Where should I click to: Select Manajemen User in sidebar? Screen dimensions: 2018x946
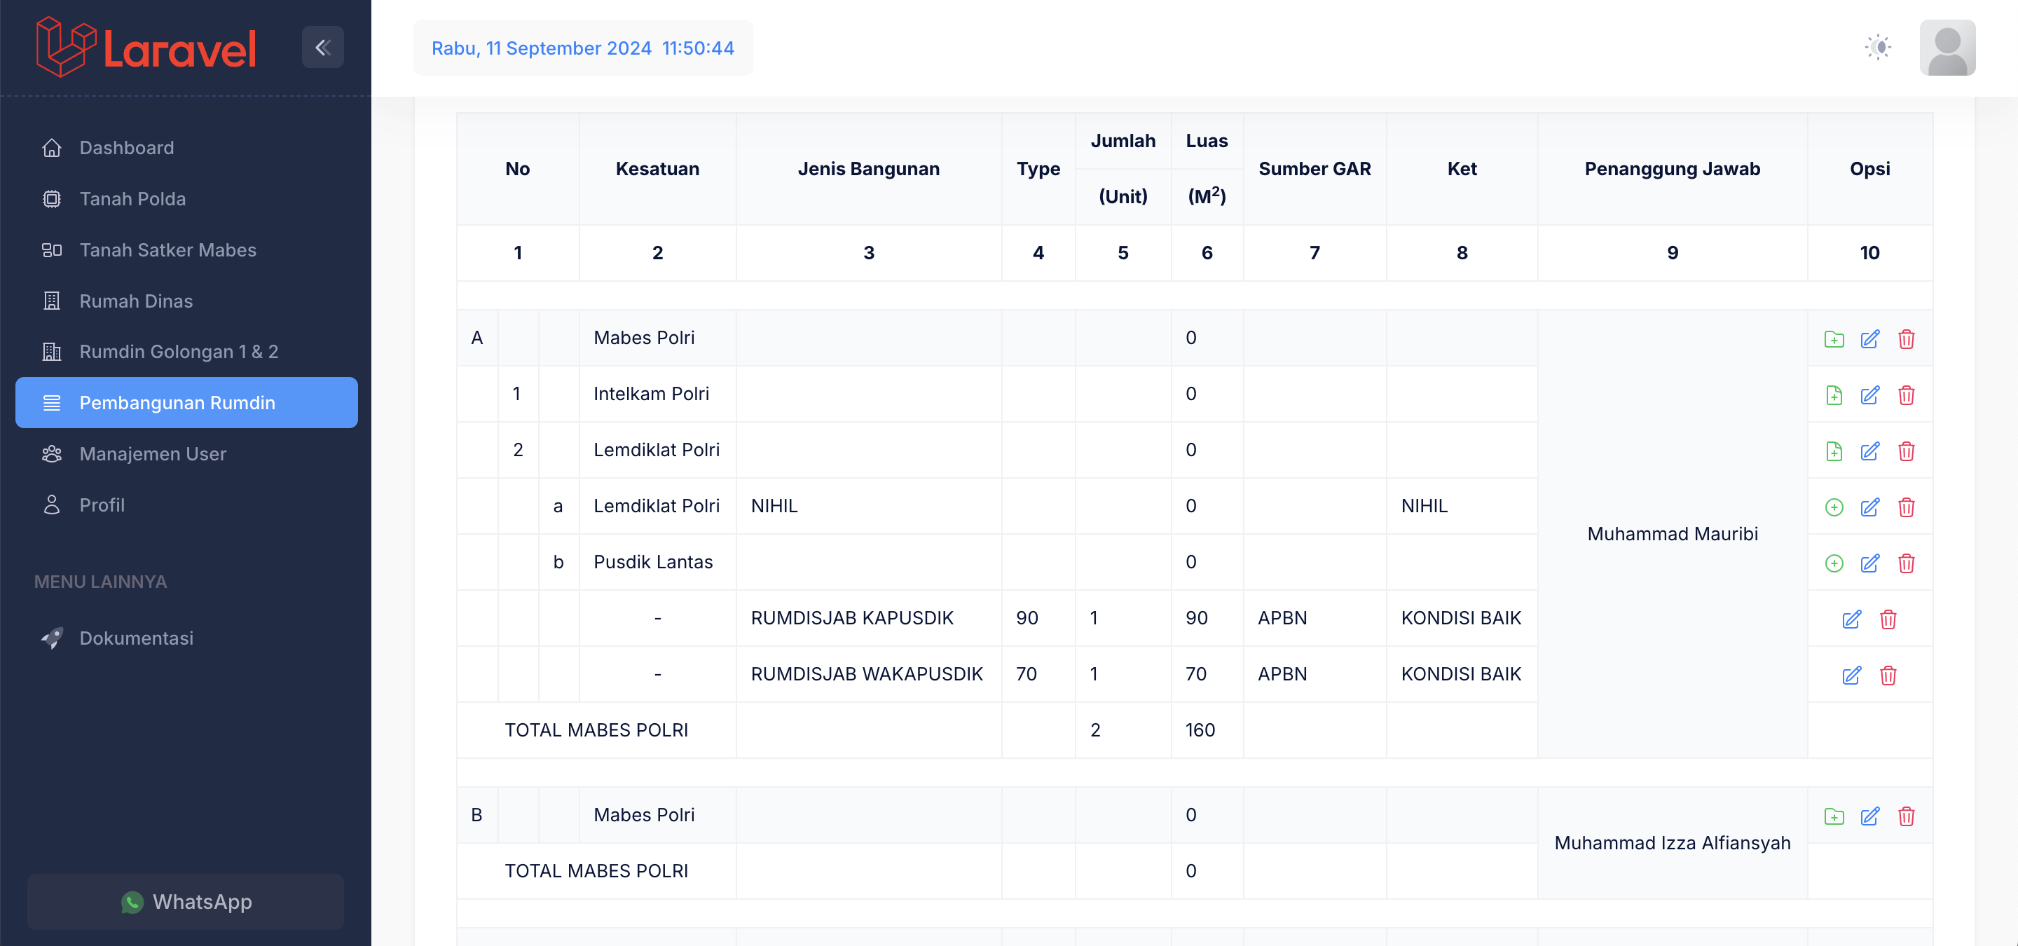pyautogui.click(x=152, y=454)
